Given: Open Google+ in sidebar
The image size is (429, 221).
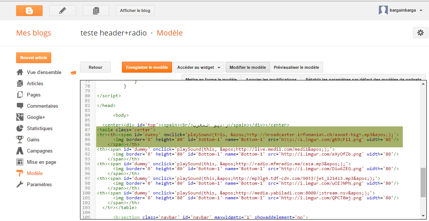Looking at the screenshot, I should pos(36,117).
